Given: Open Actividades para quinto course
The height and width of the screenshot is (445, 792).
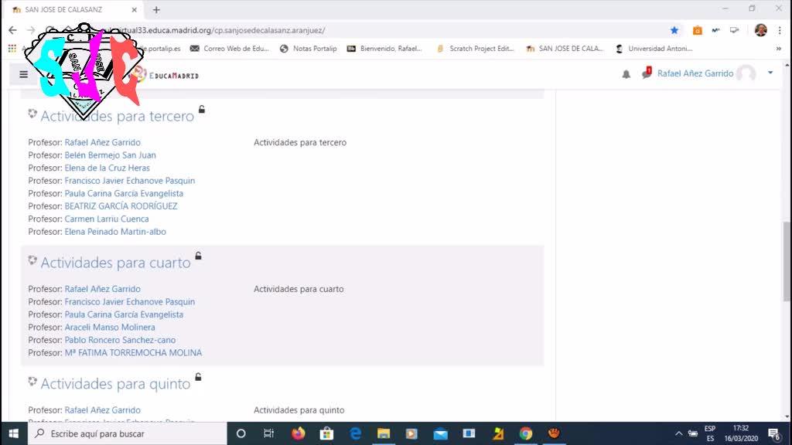Looking at the screenshot, I should pos(115,383).
